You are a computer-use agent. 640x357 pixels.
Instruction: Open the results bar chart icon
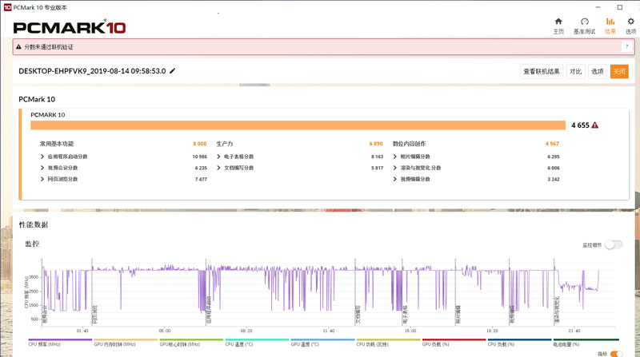tap(610, 22)
